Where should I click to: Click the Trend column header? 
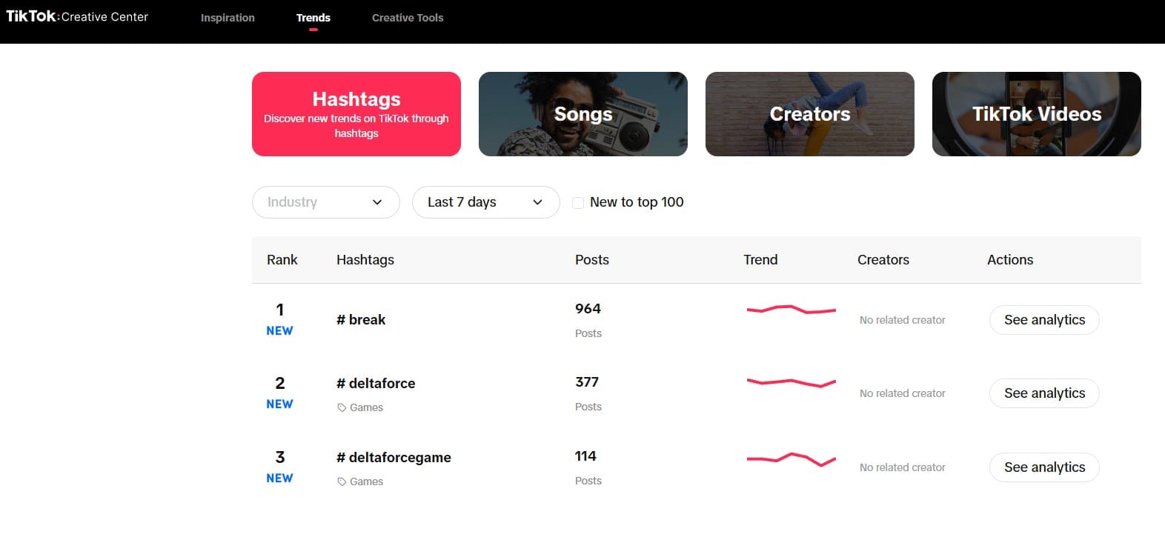pos(760,260)
